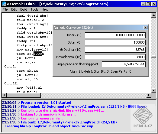This screenshot has height=134, width=158.
Task: Click the Assembler Editor title bar icon
Action: pyautogui.click(x=4, y=4)
